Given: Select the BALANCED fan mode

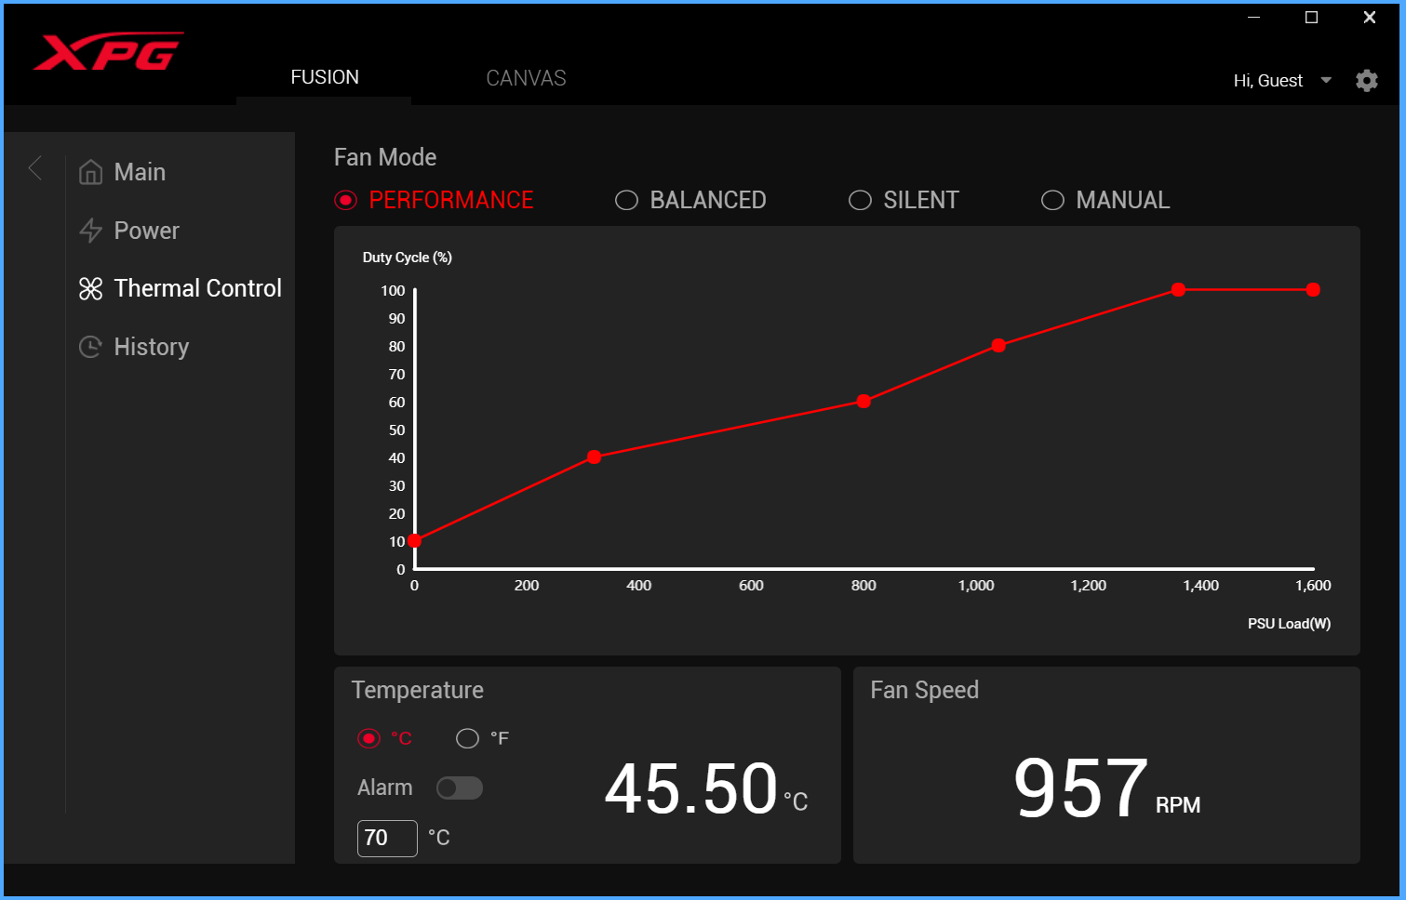Looking at the screenshot, I should tap(626, 200).
